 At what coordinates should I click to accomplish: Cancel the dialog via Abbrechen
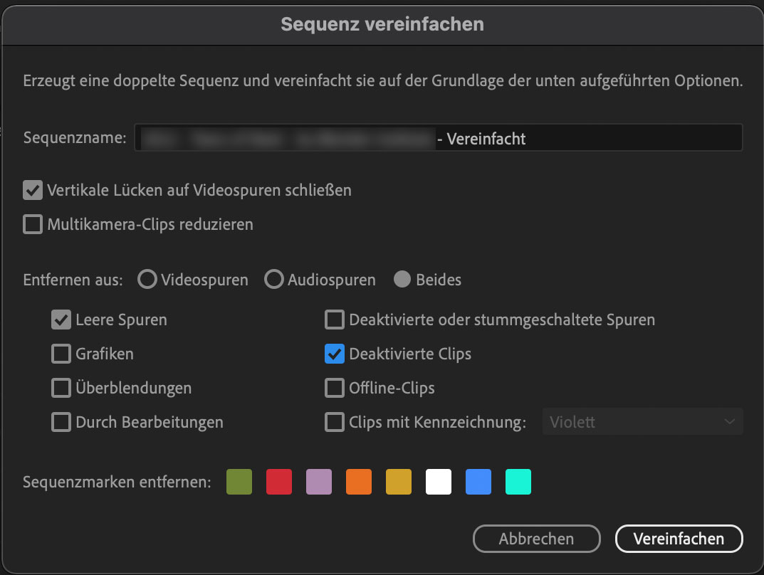(x=536, y=539)
